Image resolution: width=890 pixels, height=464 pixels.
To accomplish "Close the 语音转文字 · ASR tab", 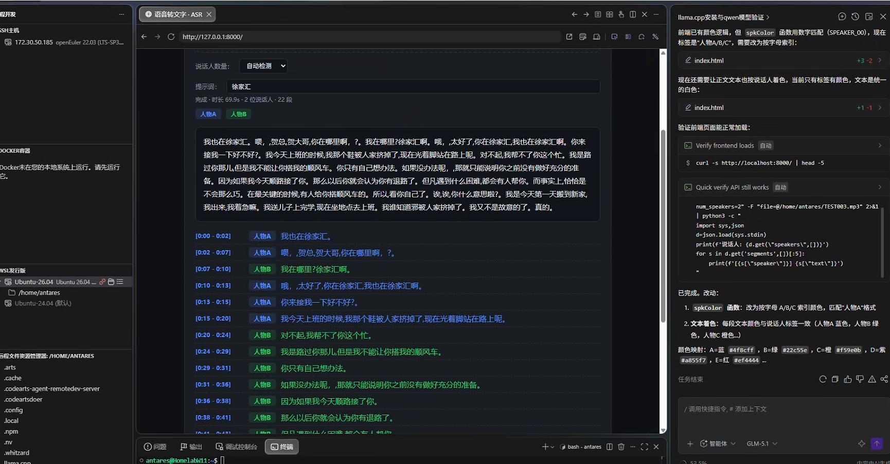I will point(209,14).
